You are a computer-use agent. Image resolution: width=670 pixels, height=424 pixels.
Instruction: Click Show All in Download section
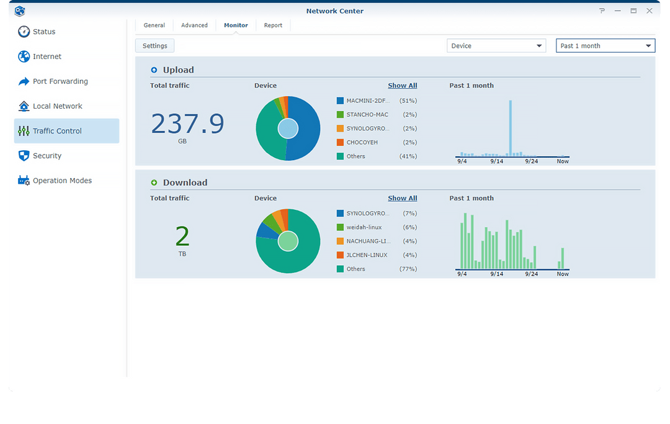click(x=402, y=198)
